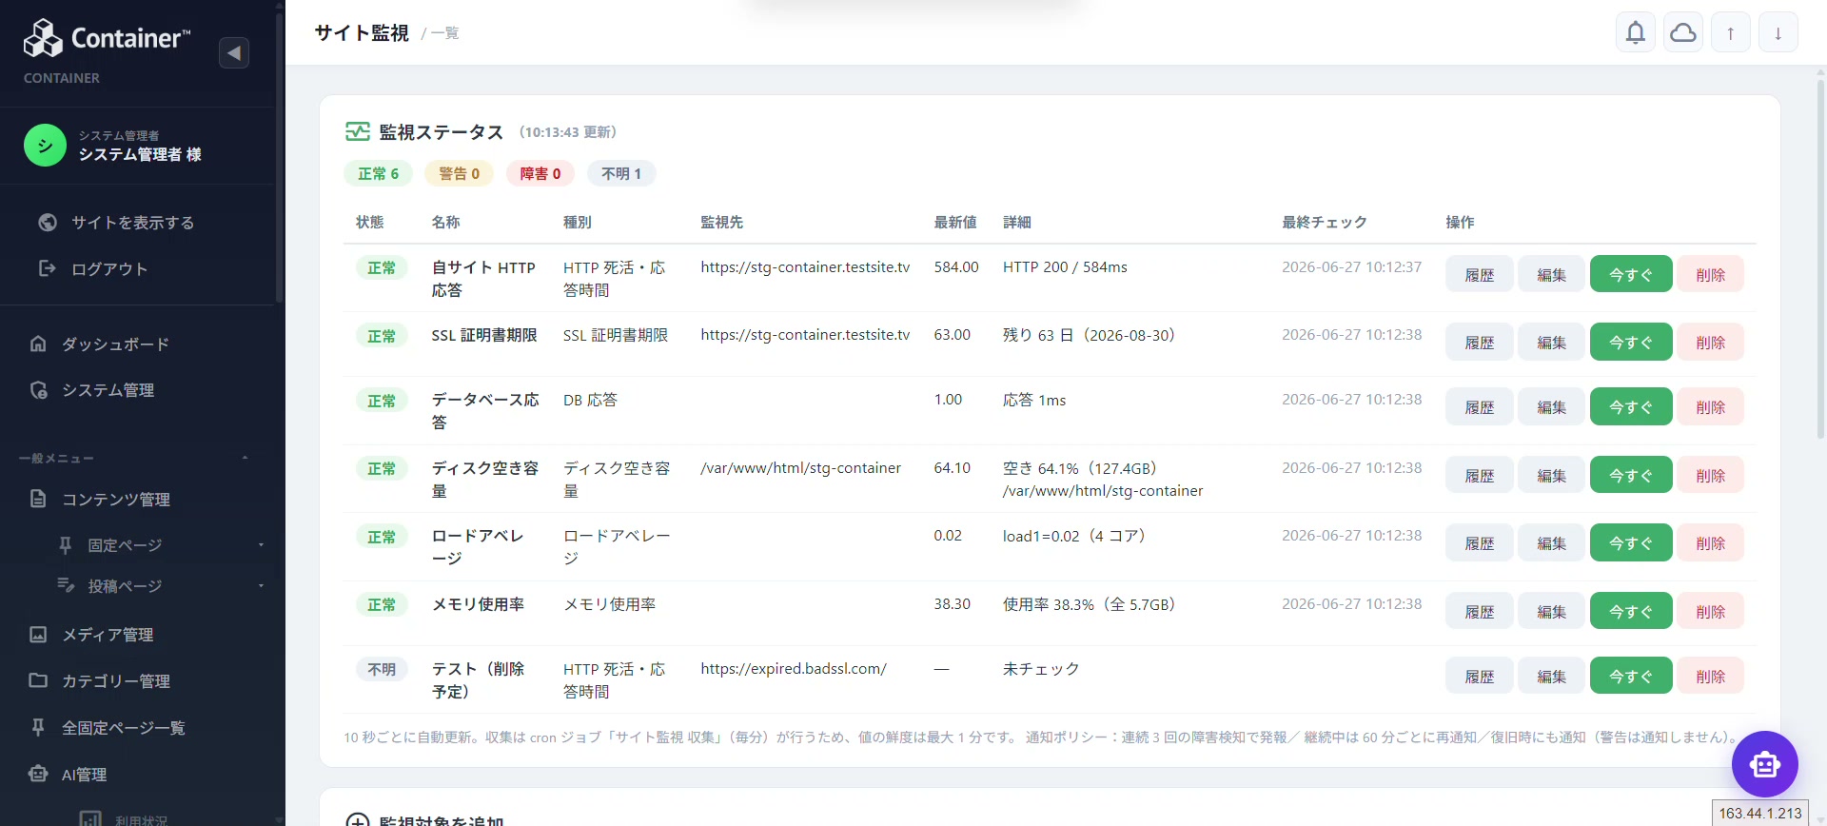Open 履歴 for 自サイト HTTP 応答
This screenshot has width=1827, height=826.
point(1479,274)
